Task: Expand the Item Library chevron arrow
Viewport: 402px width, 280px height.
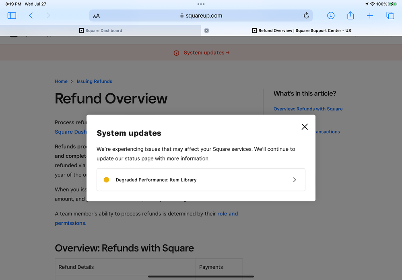Action: (295, 180)
